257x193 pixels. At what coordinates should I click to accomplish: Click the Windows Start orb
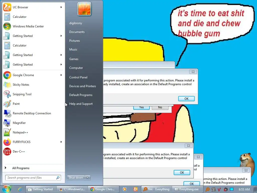pyautogui.click(x=7, y=189)
